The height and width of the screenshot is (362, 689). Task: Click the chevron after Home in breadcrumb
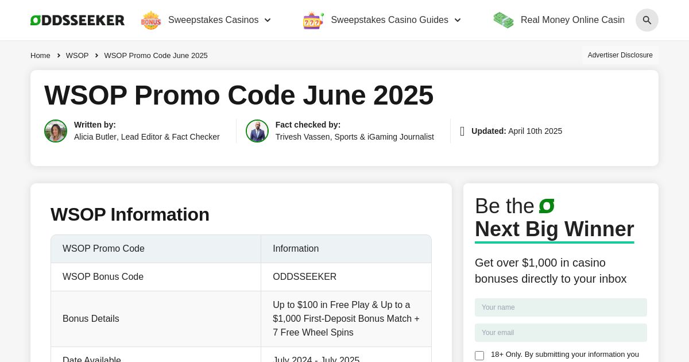click(59, 55)
